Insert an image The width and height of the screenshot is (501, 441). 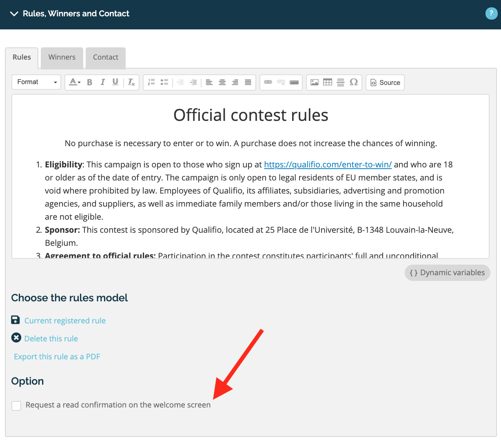click(x=315, y=82)
